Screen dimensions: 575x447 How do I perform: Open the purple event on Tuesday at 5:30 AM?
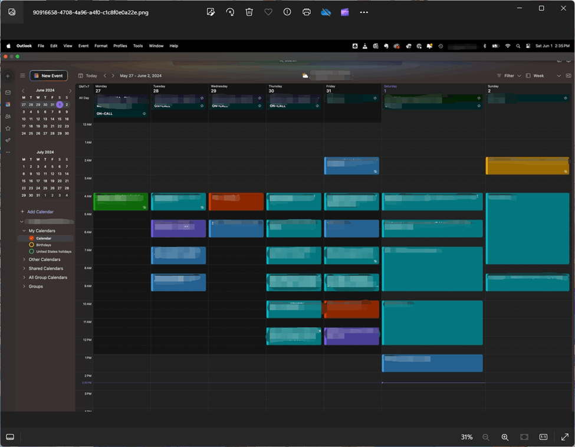179,228
